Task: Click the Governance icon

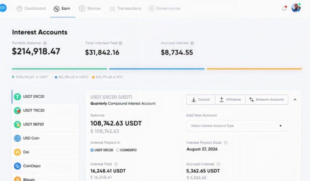Action: [x=151, y=8]
